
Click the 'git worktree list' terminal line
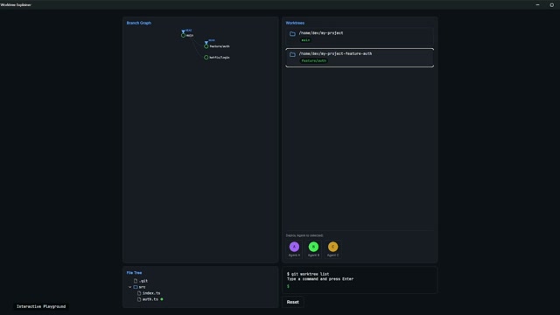(308, 274)
